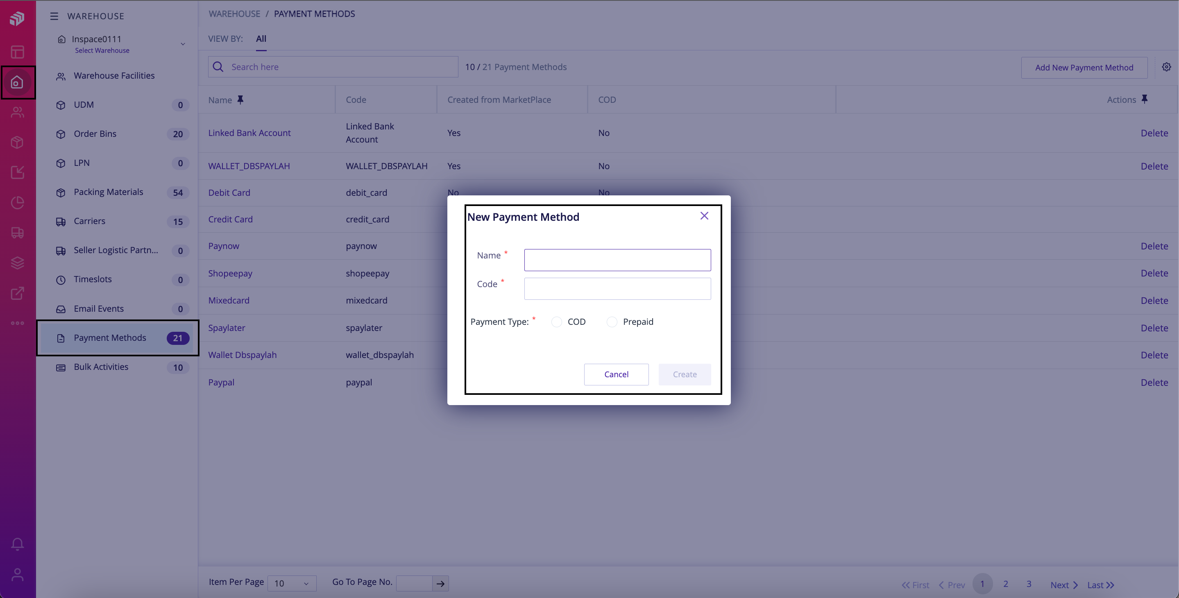1179x598 pixels.
Task: Go to page 2
Action: pos(1006,584)
